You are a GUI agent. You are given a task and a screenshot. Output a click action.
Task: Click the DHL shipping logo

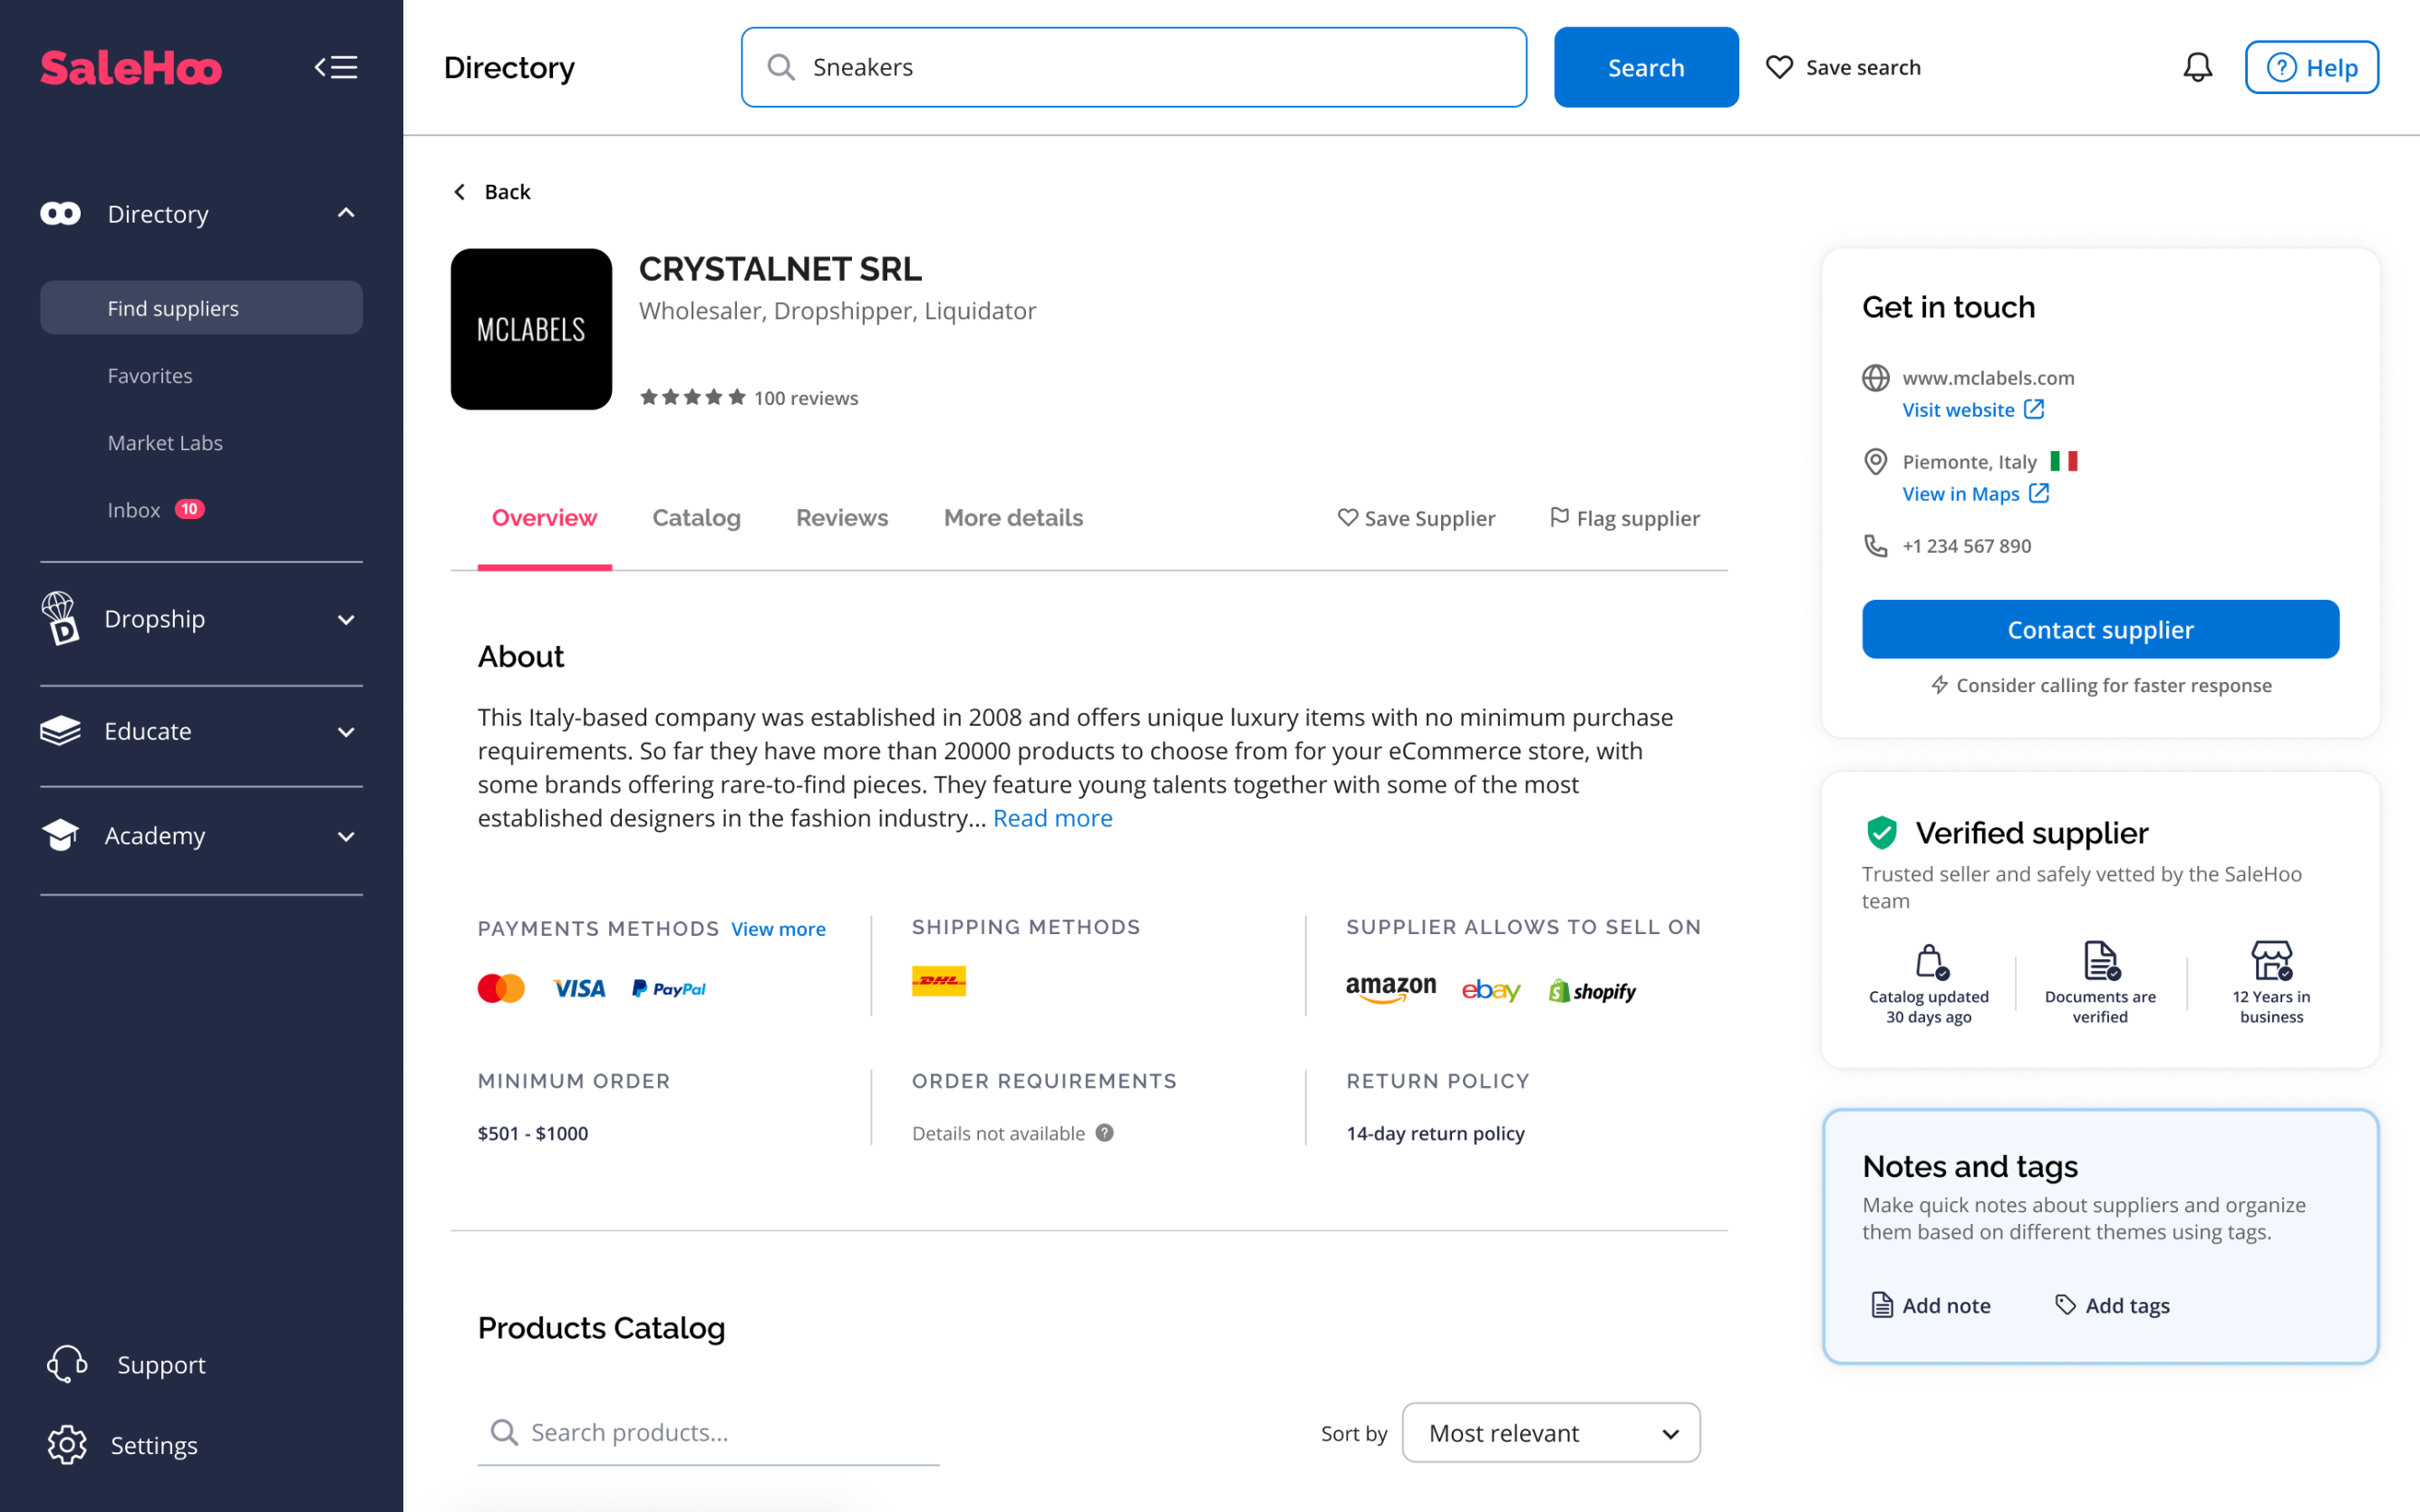938,981
